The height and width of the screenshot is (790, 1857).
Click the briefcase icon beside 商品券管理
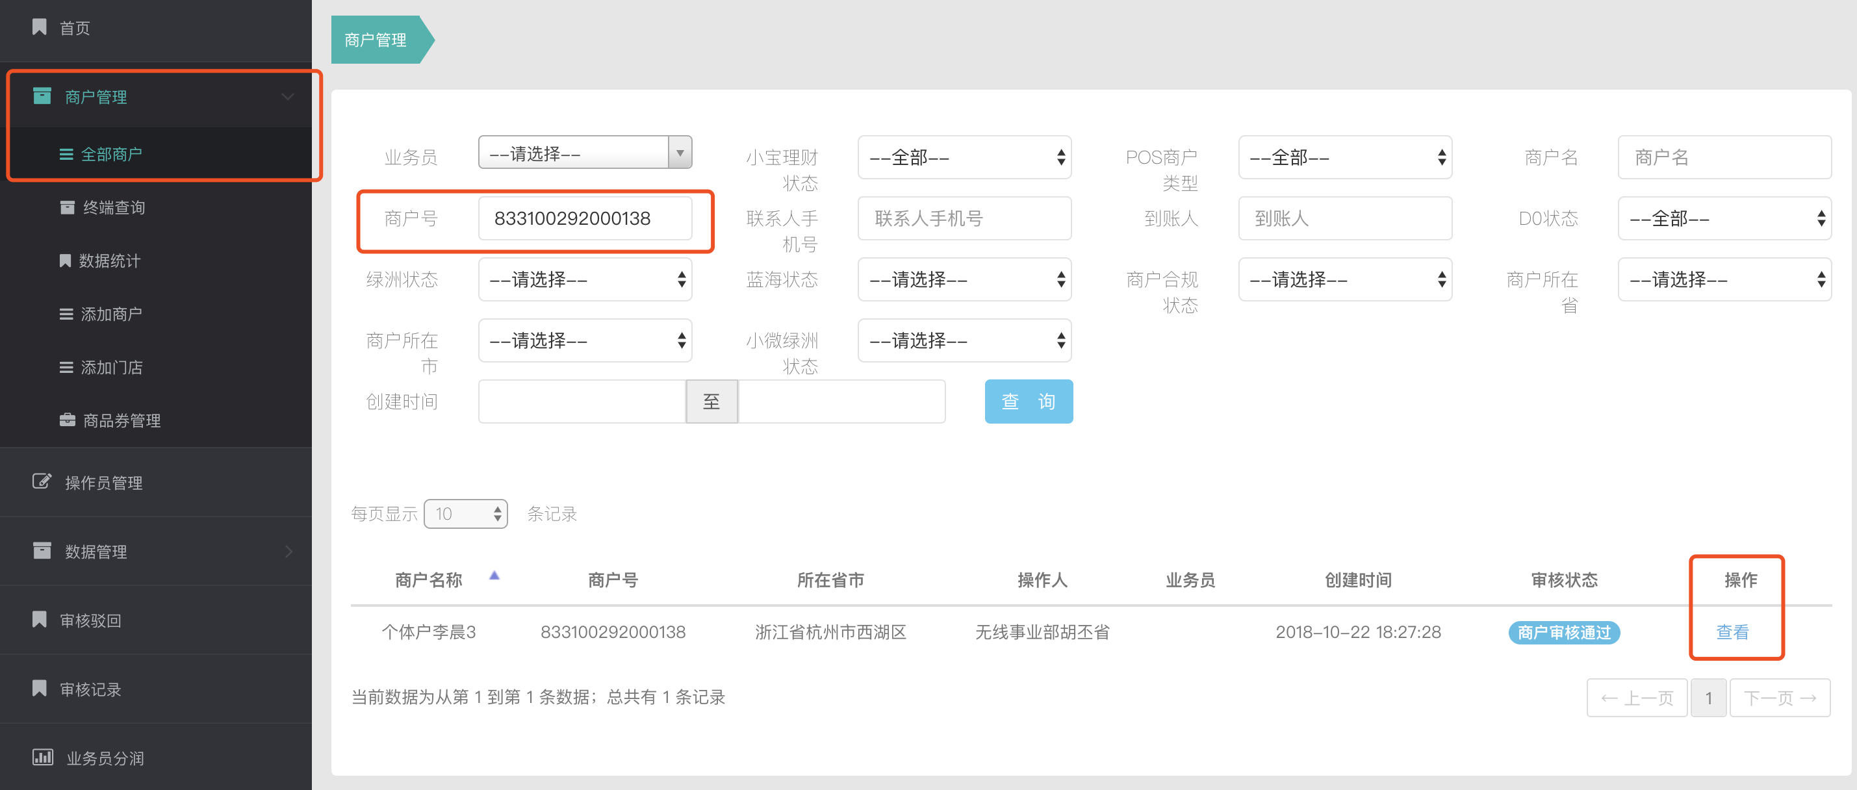pos(67,420)
